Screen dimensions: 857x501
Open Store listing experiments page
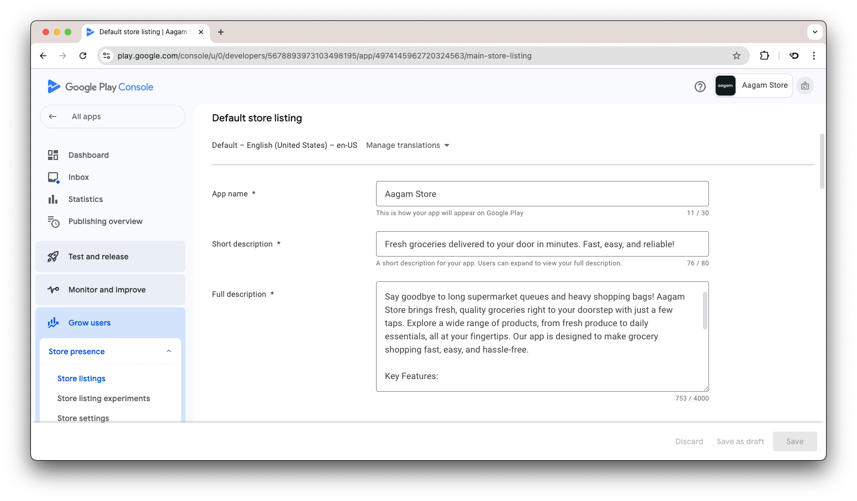(x=103, y=398)
